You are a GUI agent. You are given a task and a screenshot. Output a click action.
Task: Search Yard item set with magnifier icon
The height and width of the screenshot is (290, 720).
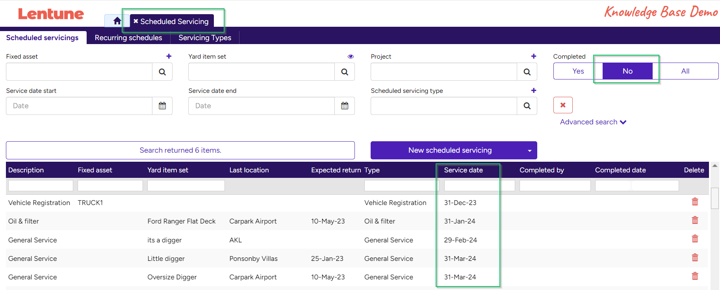tap(345, 72)
